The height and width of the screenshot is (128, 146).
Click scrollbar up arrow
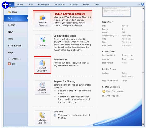pyautogui.click(x=143, y=9)
